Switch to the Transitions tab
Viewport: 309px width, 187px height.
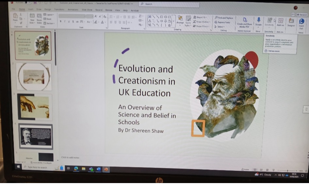coord(59,9)
